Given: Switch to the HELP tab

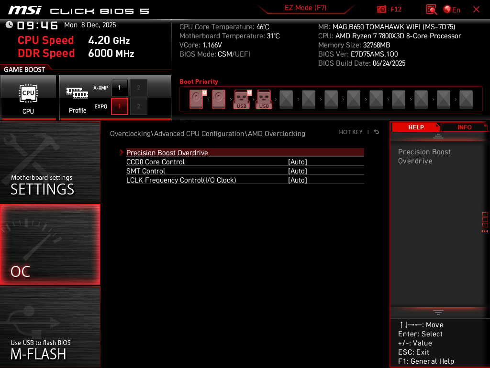Looking at the screenshot, I should point(416,127).
